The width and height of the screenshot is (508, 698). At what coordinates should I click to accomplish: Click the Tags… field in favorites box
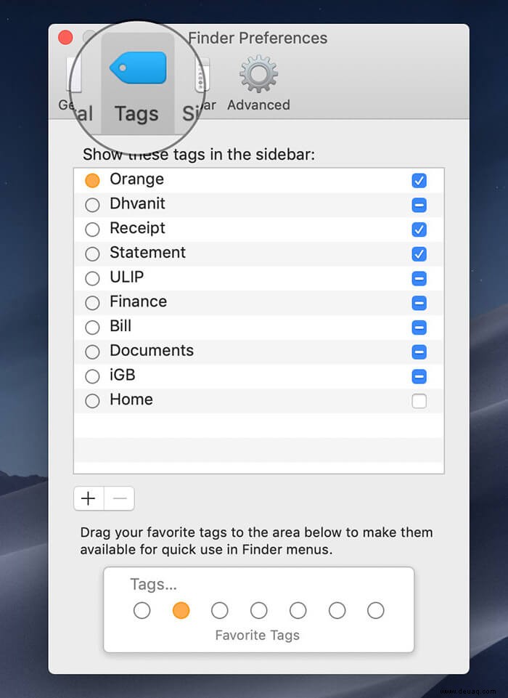[x=153, y=585]
